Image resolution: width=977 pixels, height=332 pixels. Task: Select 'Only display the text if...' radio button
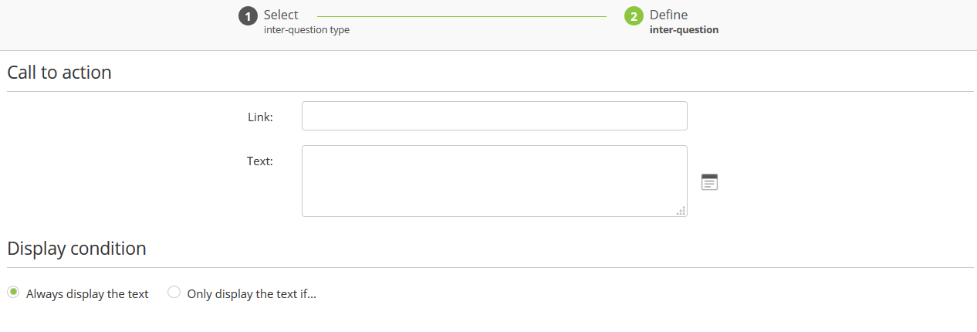[x=174, y=293]
